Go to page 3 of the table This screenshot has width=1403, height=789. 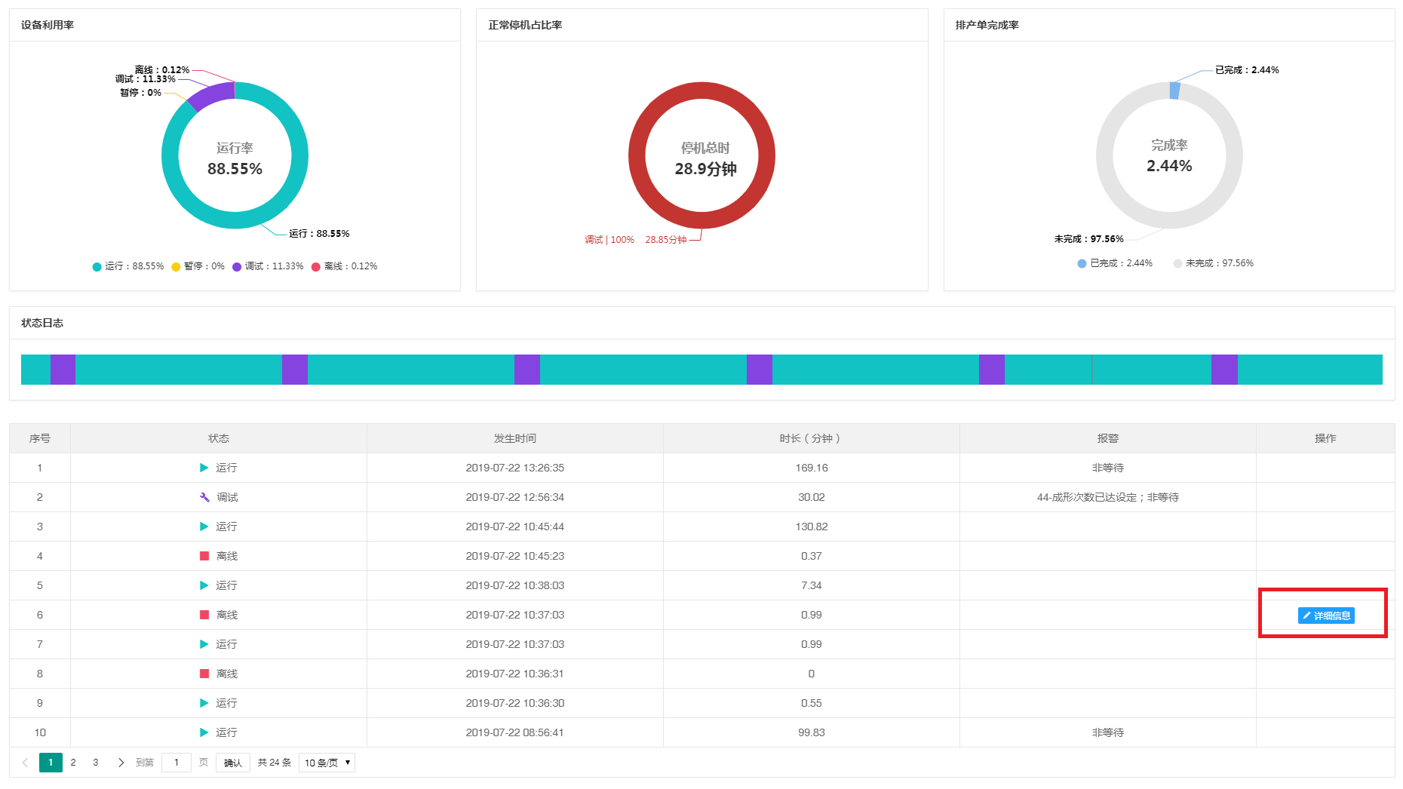click(96, 763)
